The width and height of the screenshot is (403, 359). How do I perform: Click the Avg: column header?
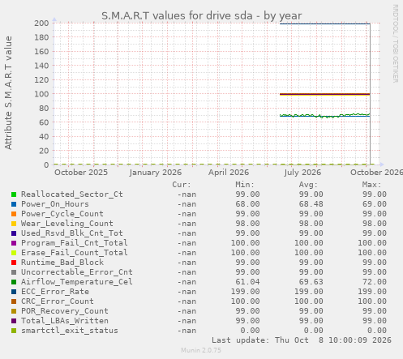[x=308, y=185]
